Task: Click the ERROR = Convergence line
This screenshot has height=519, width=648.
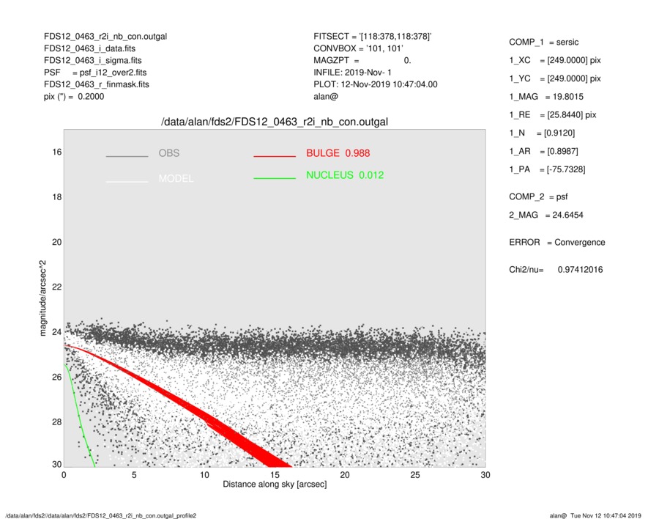Action: [x=557, y=243]
